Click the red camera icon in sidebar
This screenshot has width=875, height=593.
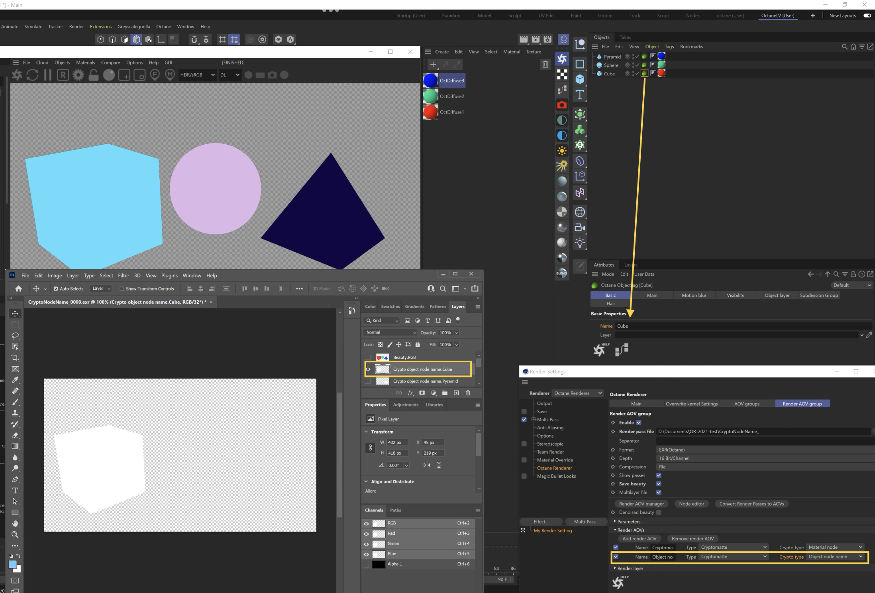(562, 105)
